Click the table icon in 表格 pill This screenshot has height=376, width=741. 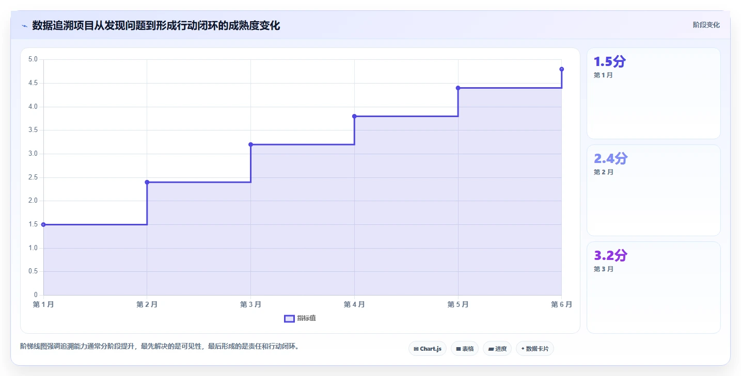pos(458,349)
